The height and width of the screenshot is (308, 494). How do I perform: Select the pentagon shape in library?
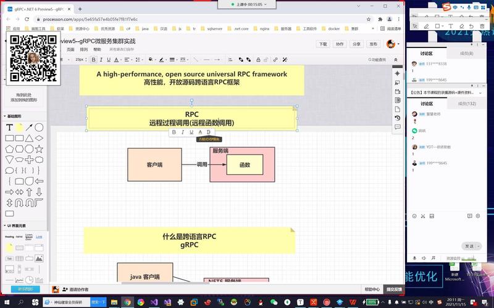click(x=9, y=148)
